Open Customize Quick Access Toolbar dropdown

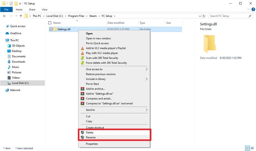[x=20, y=3]
